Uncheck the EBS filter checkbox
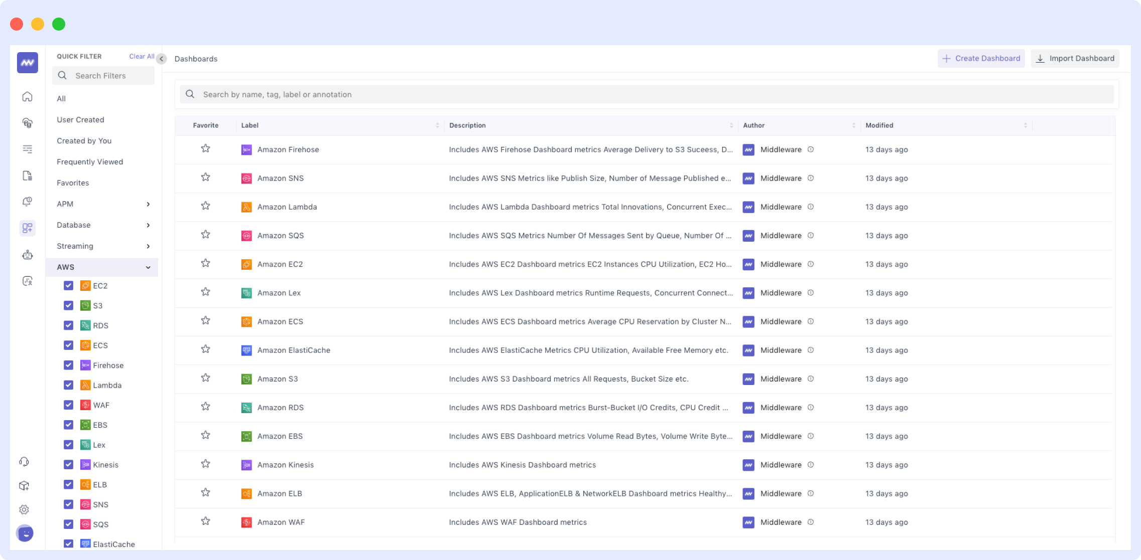 (69, 425)
